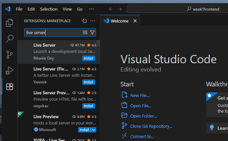Open the Search view in activity bar
Image resolution: width=228 pixels, height=141 pixels.
pos(10,39)
